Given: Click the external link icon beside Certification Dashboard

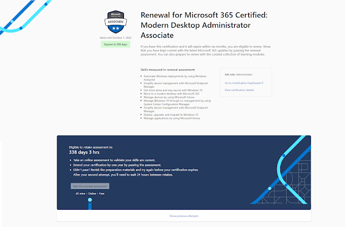Looking at the screenshot, I should (x=262, y=83).
